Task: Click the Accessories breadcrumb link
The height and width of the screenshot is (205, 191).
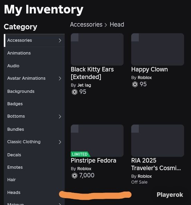Action: [x=86, y=25]
